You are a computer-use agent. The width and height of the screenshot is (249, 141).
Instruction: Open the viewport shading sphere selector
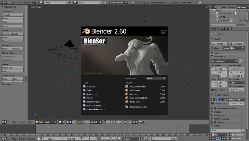(61, 122)
